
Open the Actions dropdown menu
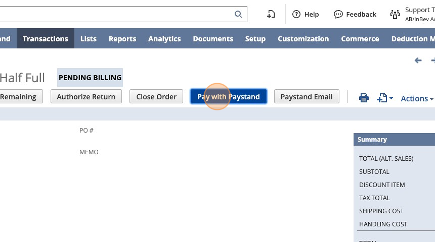417,98
